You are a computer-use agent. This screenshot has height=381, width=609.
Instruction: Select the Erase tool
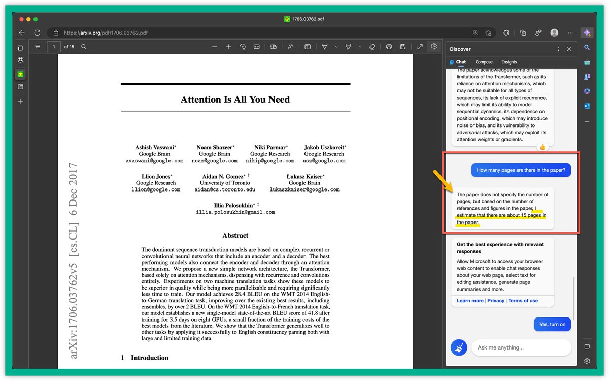coord(372,47)
